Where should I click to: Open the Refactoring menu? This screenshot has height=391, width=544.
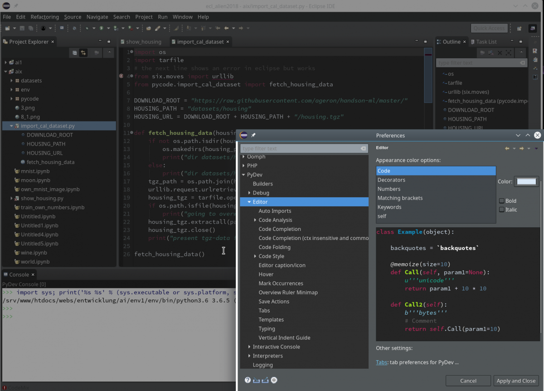44,17
